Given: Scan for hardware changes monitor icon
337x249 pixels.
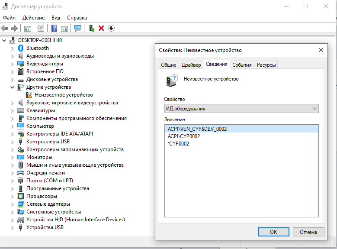Looking at the screenshot, I should [x=78, y=28].
